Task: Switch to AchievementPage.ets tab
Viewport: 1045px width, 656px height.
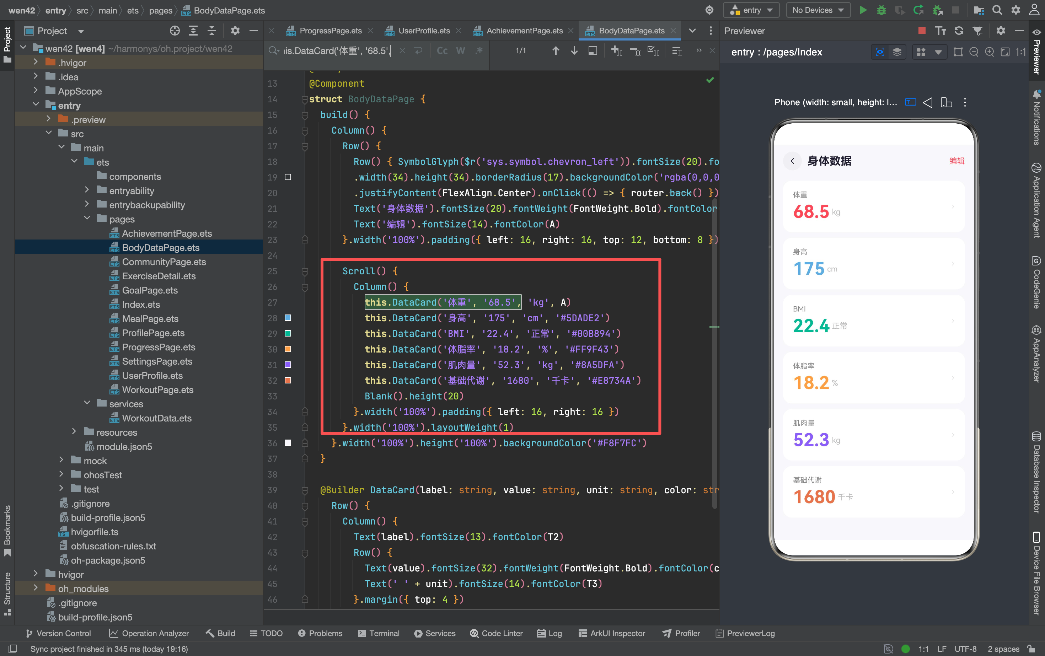Action: point(524,30)
